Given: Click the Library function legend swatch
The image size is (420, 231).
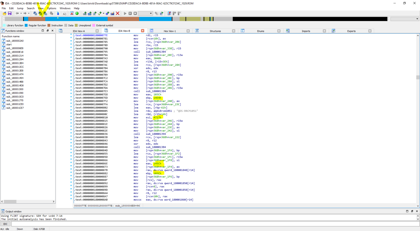Looking at the screenshot, I should tap(4, 25).
